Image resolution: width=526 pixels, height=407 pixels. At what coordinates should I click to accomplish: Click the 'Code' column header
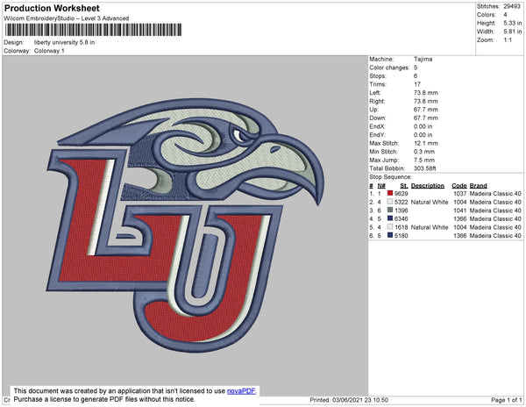459,186
